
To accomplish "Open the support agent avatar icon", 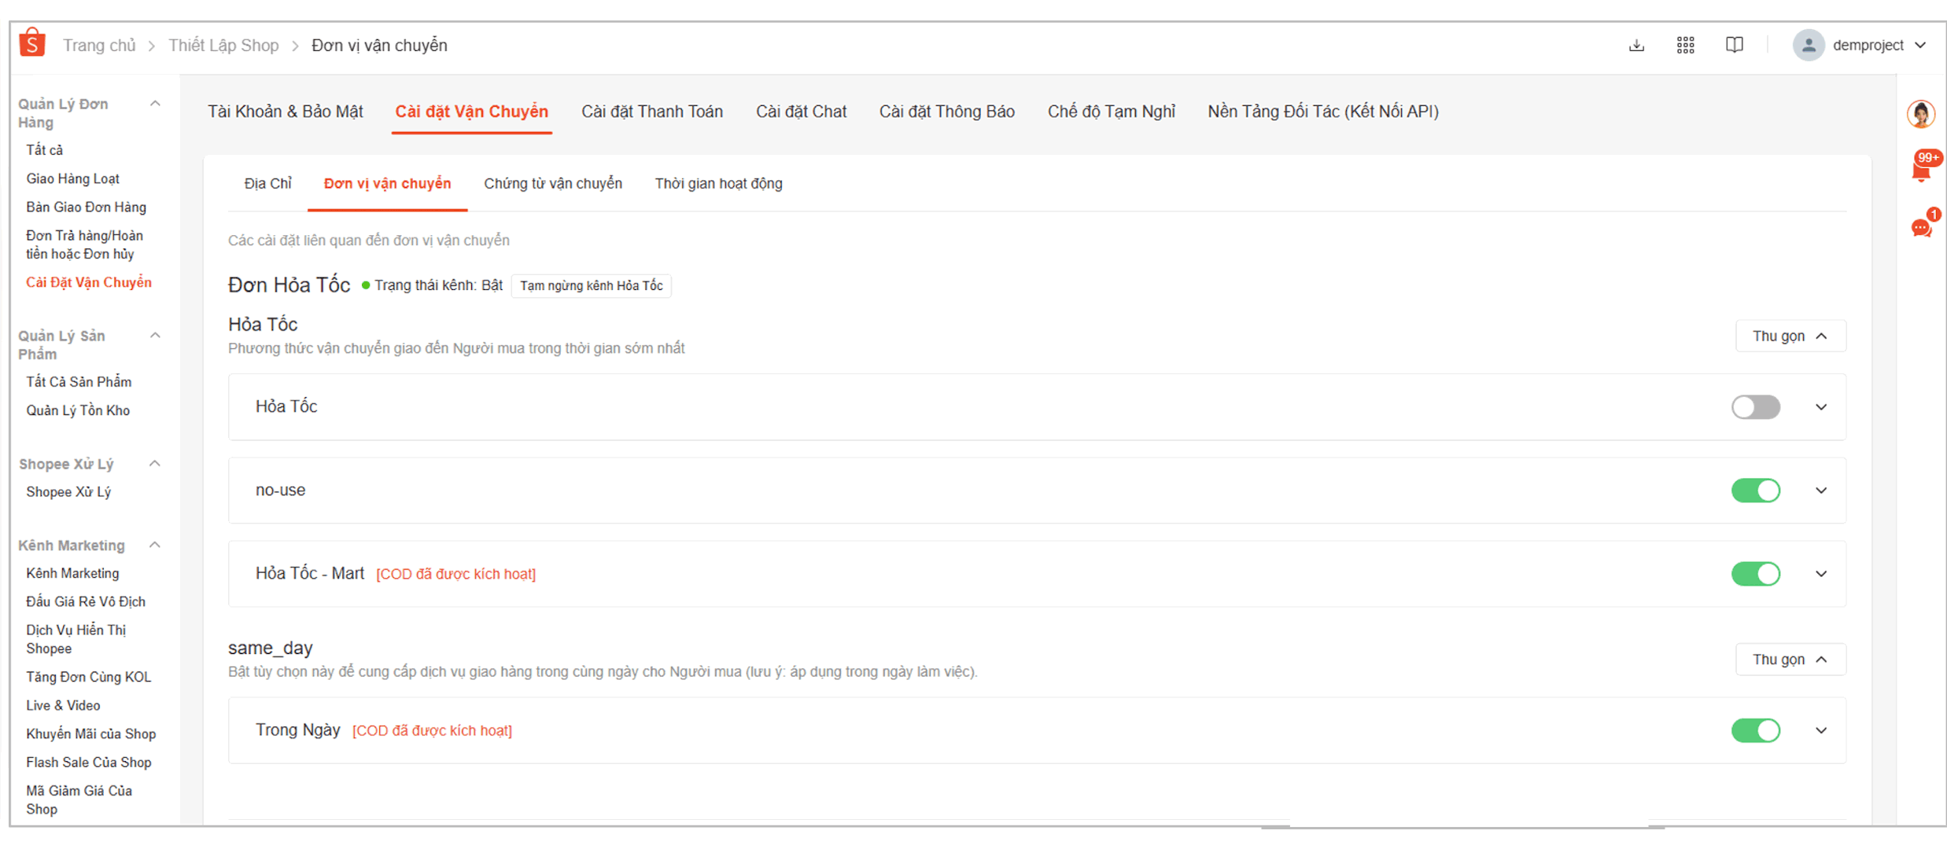I will point(1921,114).
